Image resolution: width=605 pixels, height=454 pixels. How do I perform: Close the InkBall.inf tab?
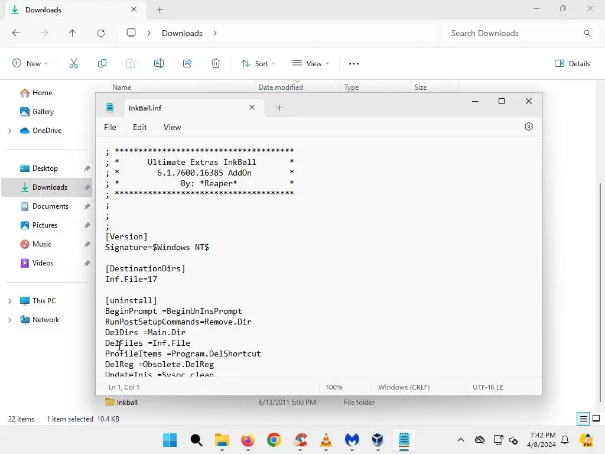click(x=252, y=108)
